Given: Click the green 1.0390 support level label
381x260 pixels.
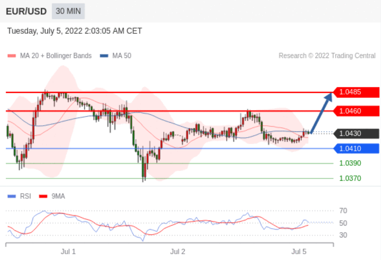Looking at the screenshot, I should pos(350,163).
